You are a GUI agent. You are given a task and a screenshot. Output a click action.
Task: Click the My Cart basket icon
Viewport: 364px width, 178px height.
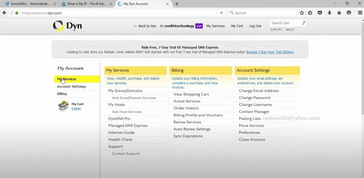tap(63, 106)
